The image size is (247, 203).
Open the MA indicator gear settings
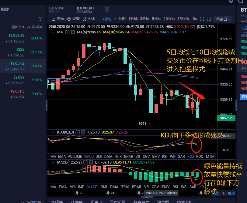pyautogui.click(x=68, y=32)
